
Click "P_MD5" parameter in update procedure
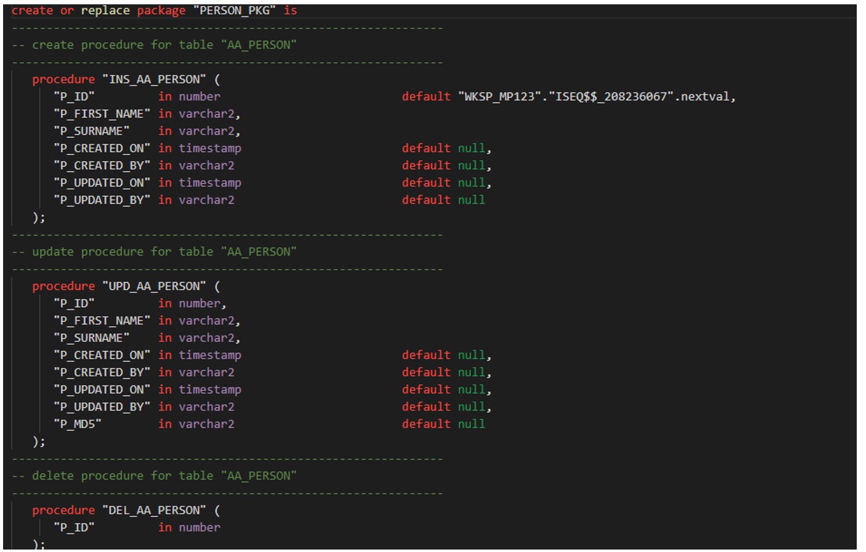[x=78, y=424]
